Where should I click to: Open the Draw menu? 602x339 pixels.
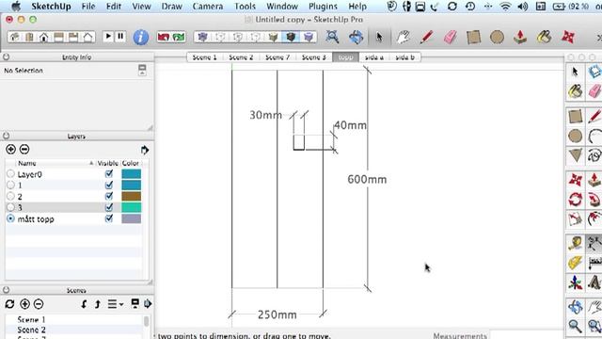pyautogui.click(x=171, y=7)
